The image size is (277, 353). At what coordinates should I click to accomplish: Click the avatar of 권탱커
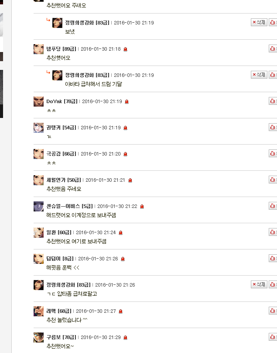click(x=38, y=128)
